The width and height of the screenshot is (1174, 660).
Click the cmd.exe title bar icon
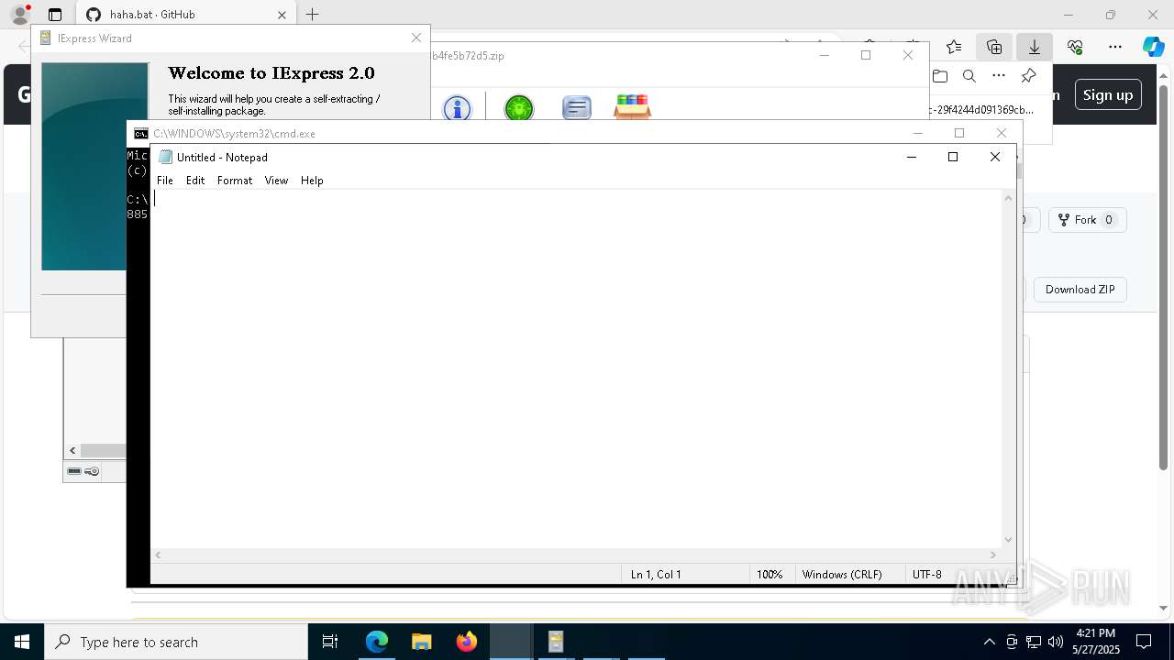pos(140,134)
